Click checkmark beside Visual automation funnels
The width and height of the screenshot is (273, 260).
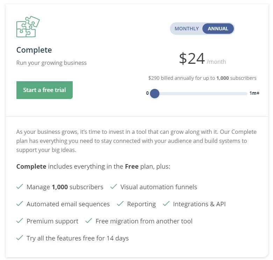[114, 186]
